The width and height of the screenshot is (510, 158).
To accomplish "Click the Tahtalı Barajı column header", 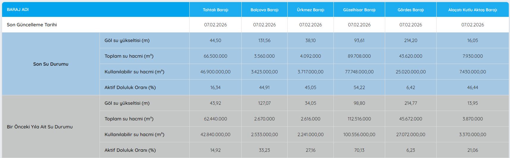I will coord(215,10).
